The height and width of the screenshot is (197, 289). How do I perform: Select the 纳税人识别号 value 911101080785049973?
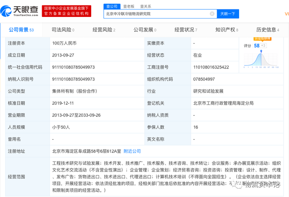point(73,79)
